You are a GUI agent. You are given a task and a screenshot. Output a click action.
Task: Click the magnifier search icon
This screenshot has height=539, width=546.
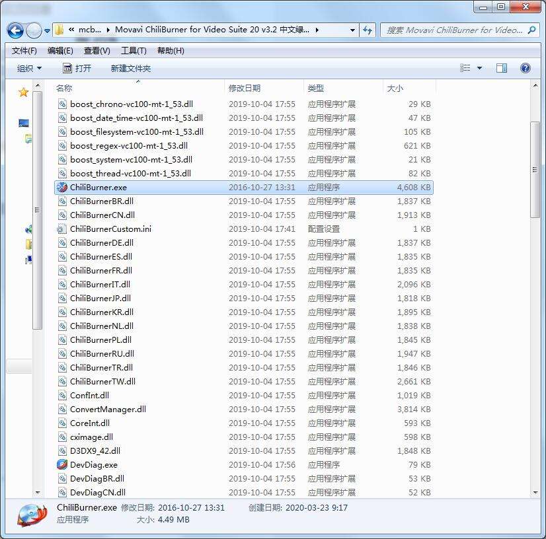point(531,30)
